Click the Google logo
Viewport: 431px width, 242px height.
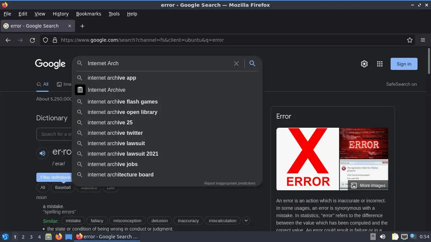click(50, 64)
